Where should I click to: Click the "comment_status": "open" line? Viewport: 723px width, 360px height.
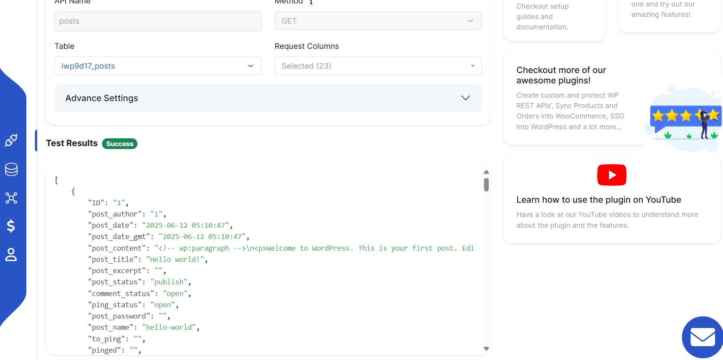click(140, 293)
